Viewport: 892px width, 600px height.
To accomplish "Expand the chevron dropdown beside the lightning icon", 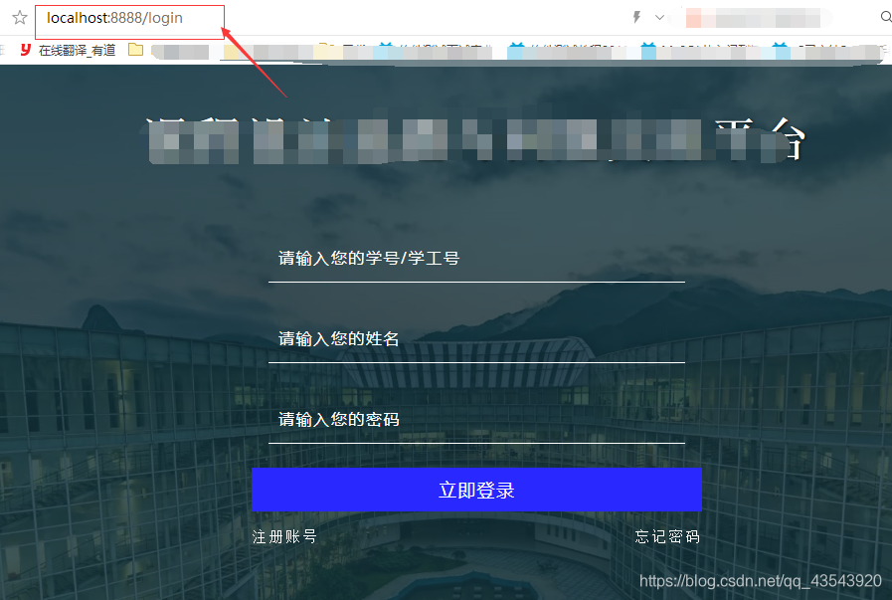I will (x=658, y=16).
